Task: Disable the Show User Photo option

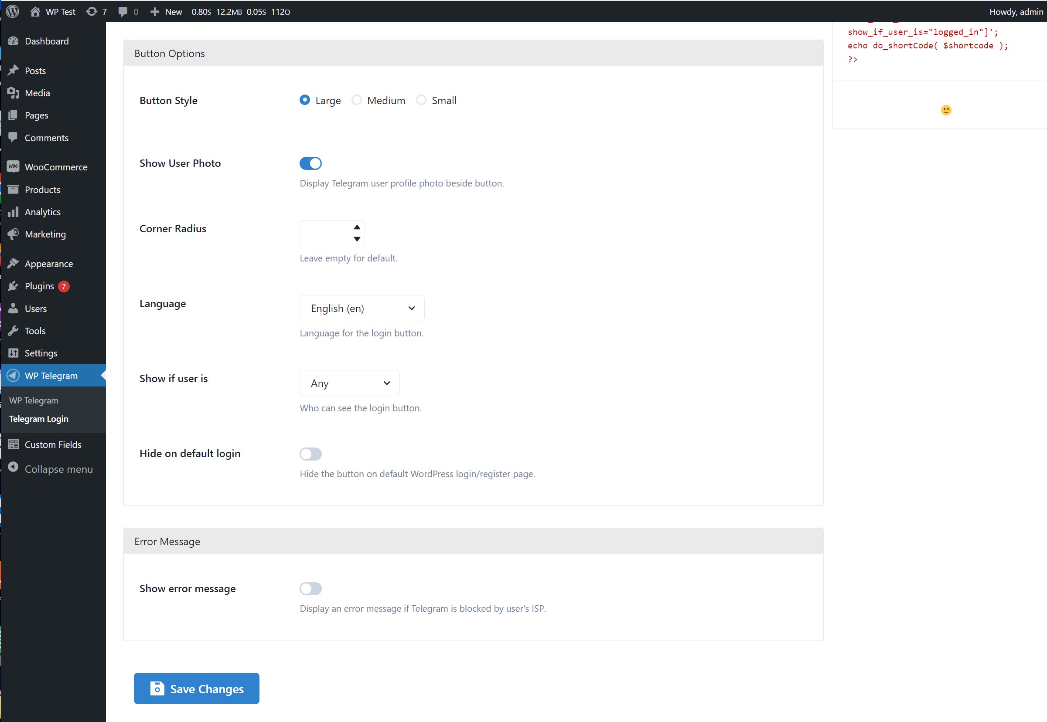Action: tap(310, 163)
